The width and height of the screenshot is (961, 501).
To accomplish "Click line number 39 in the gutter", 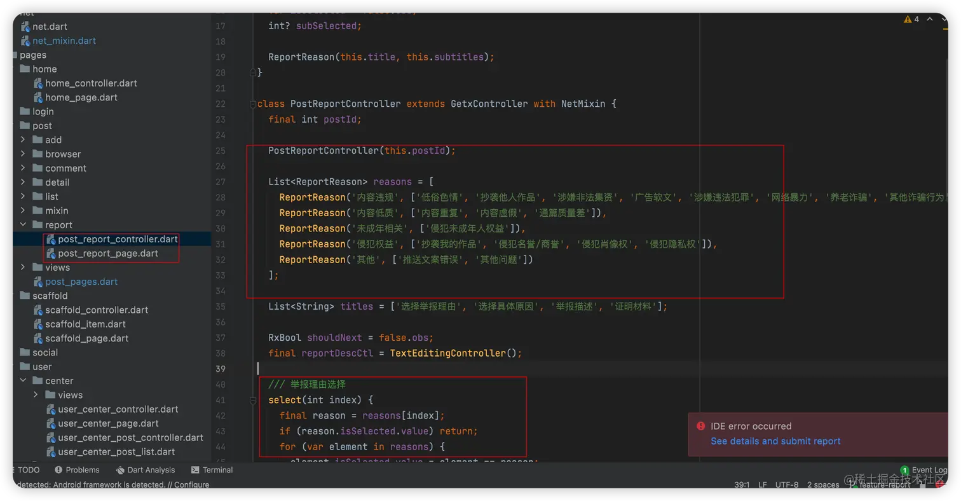I will pos(221,369).
